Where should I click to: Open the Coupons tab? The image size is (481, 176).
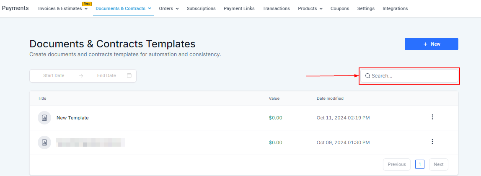click(339, 8)
